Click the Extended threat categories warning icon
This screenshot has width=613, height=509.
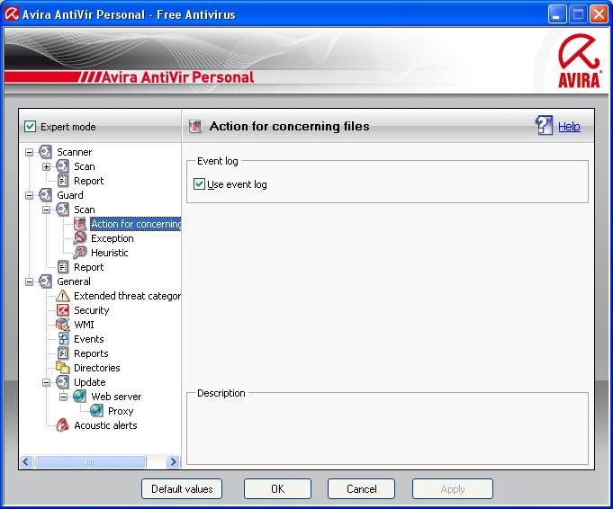(63, 296)
